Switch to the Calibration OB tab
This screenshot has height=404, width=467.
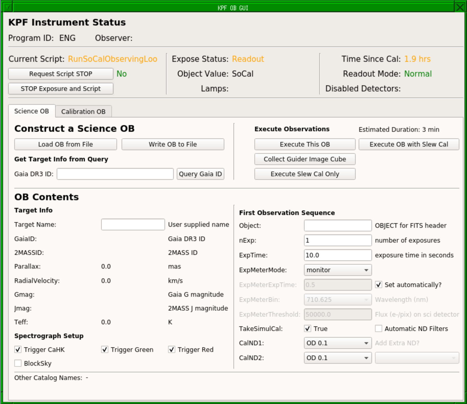(x=83, y=112)
